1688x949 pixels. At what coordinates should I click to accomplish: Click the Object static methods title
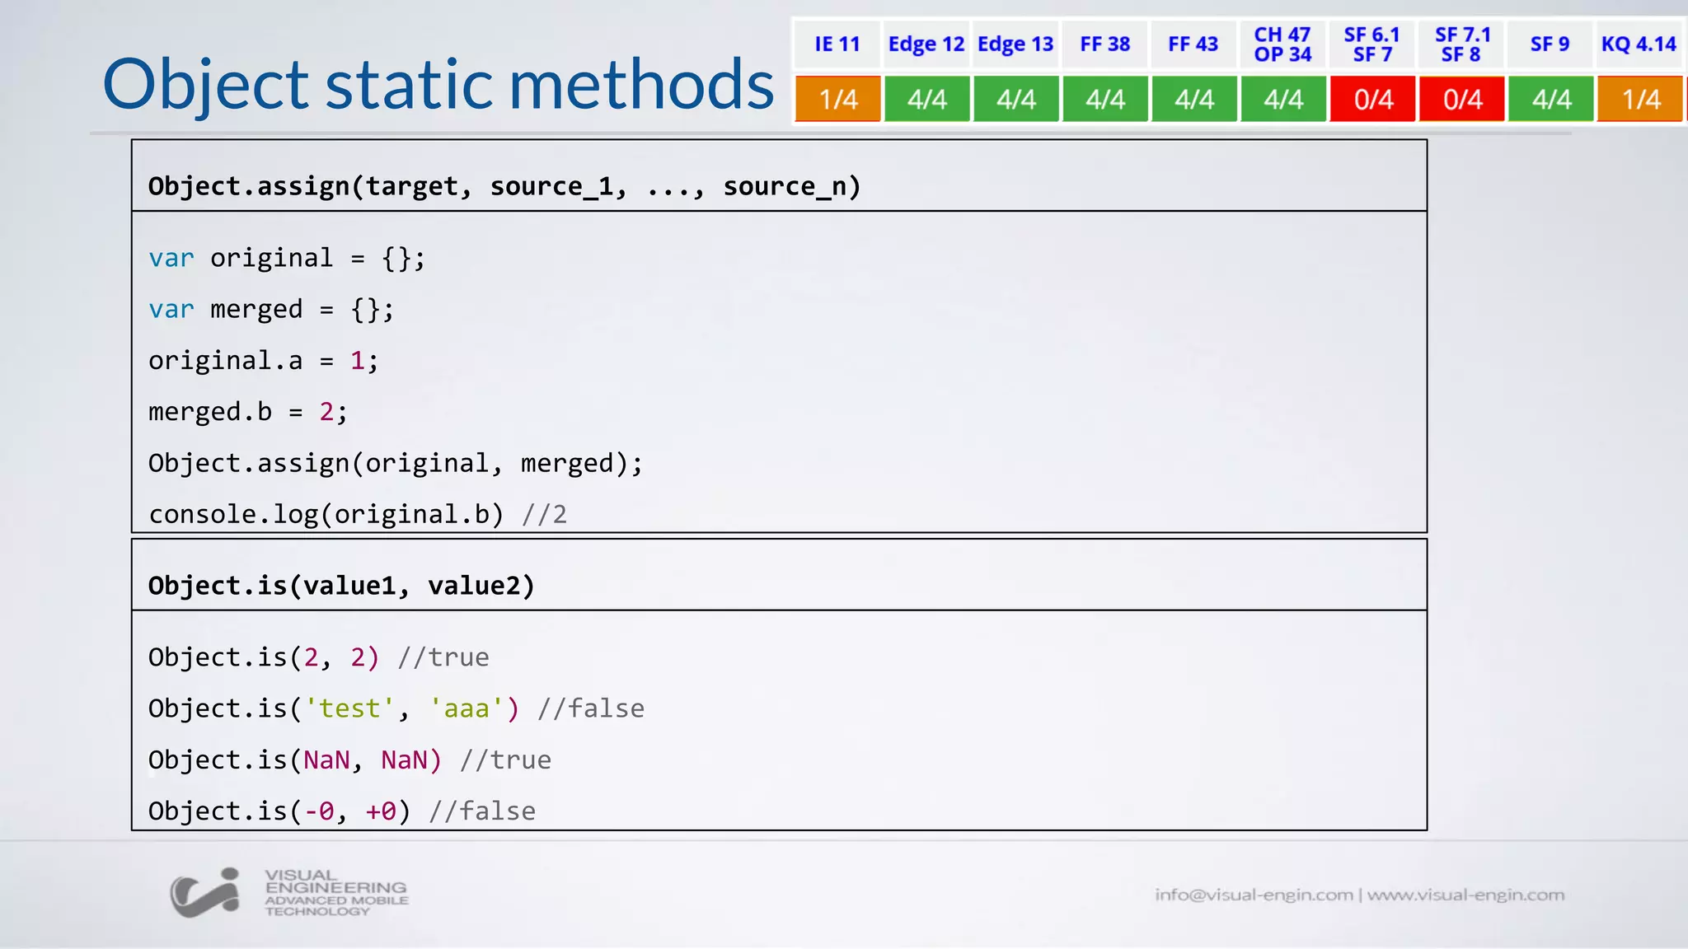438,84
